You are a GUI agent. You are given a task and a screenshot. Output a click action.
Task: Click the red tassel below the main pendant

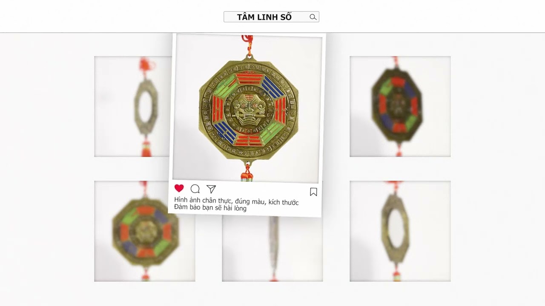point(247,174)
